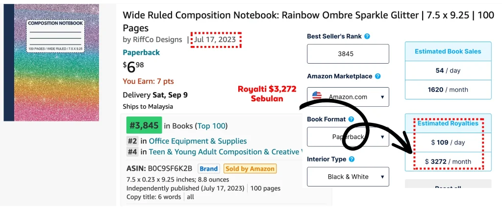This screenshot has height=209, width=502.
Task: Click the 'all' copy title option
Action: click(x=191, y=197)
